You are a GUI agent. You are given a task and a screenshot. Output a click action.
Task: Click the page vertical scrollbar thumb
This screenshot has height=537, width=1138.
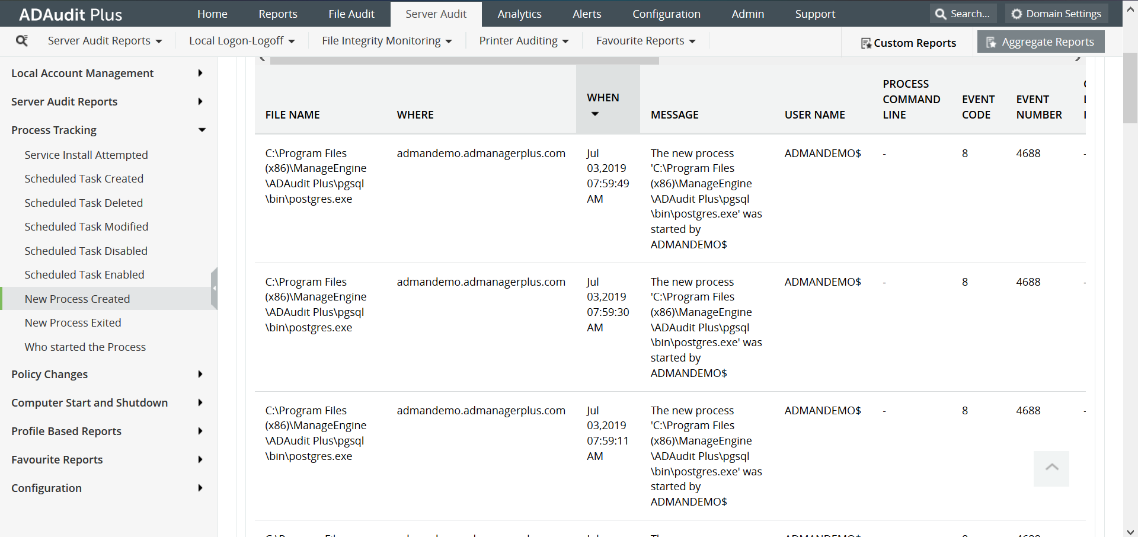tap(1130, 88)
